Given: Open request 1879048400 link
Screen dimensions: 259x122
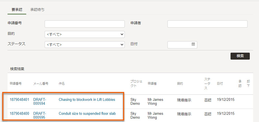Looking at the screenshot, I should click(x=20, y=113).
